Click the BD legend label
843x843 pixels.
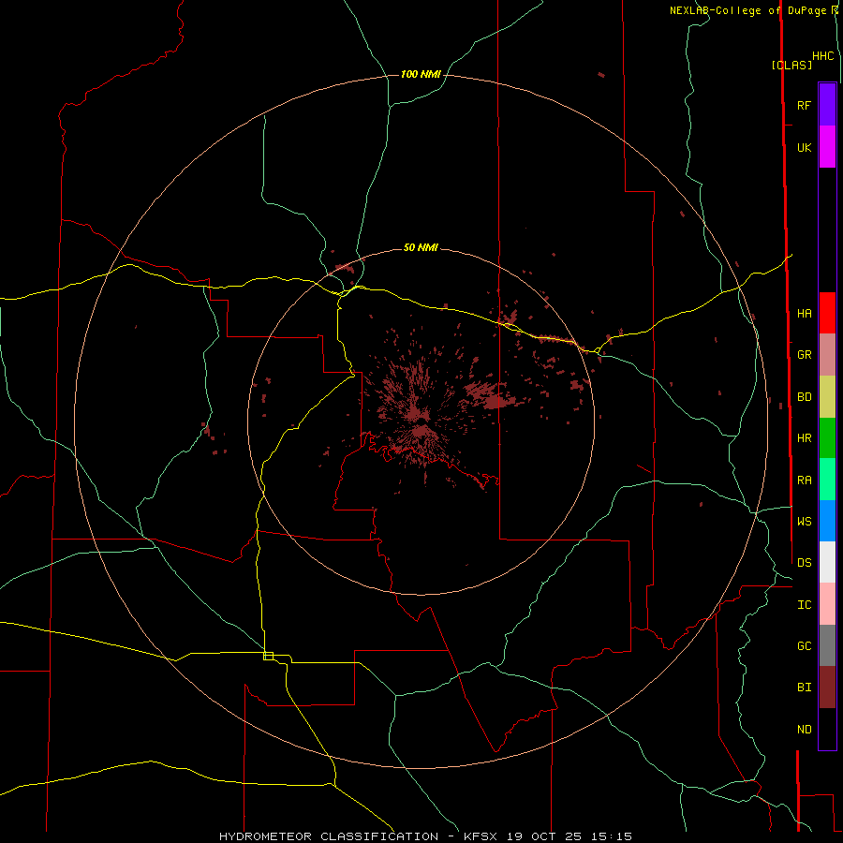[x=804, y=397]
